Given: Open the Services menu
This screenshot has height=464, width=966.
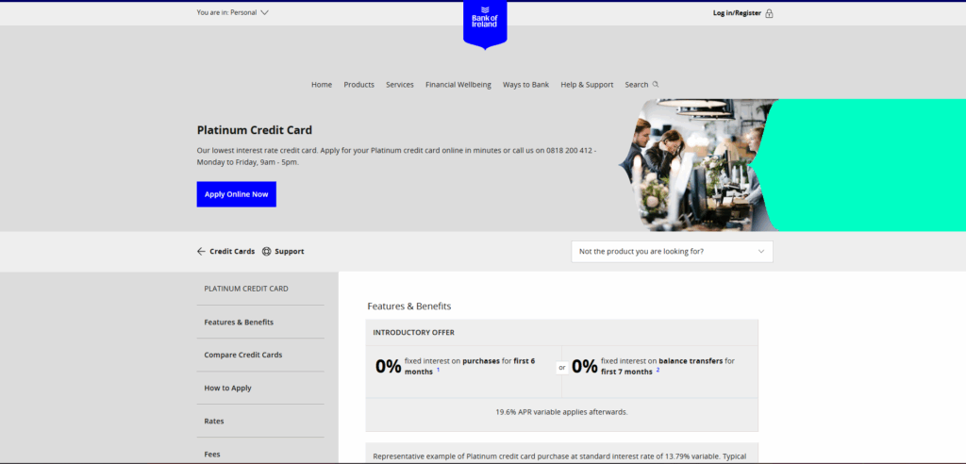Looking at the screenshot, I should tap(399, 85).
